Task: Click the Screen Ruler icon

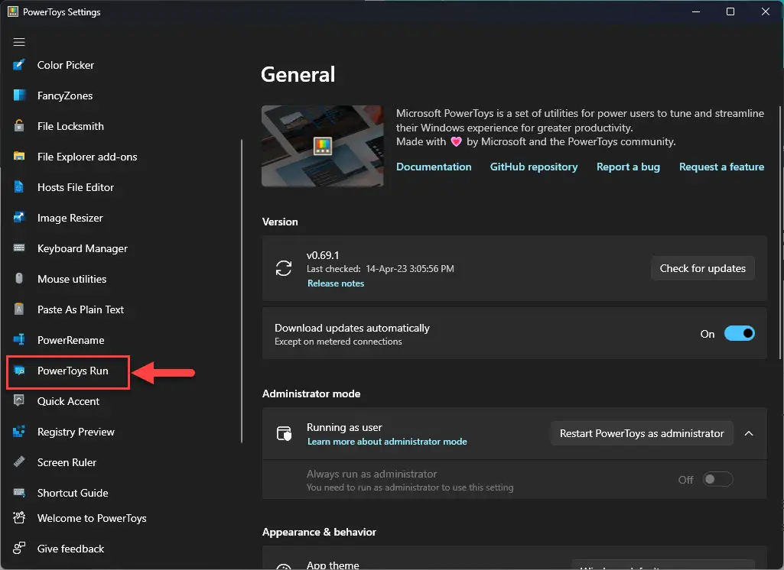Action: [x=19, y=462]
